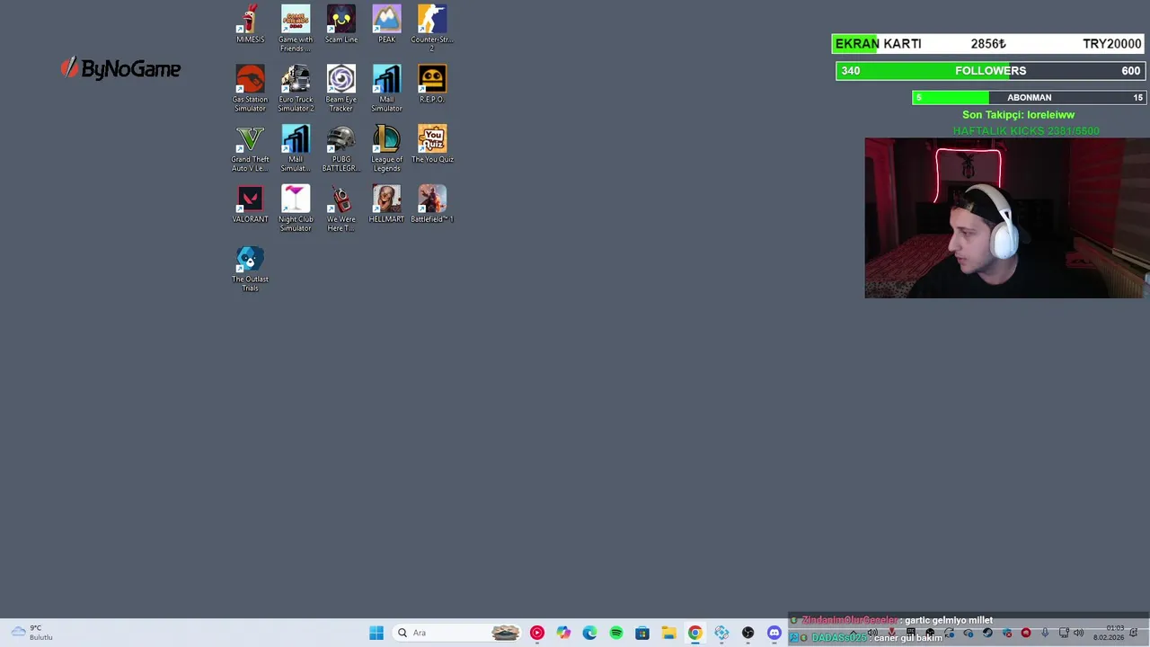The image size is (1150, 647).
Task: Launch the R.E.P.O. desktop shortcut
Action: pyautogui.click(x=432, y=84)
